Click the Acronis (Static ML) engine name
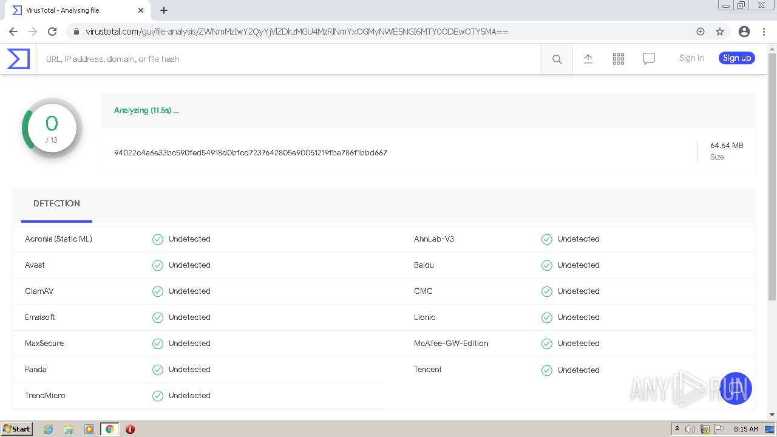The width and height of the screenshot is (777, 437). (58, 239)
